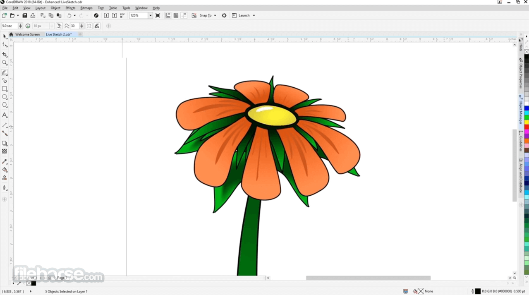Switch to the Welcome Screen tab
The height and width of the screenshot is (295, 529).
tap(27, 34)
